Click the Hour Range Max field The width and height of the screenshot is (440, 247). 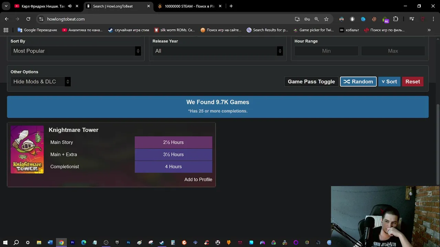click(393, 51)
